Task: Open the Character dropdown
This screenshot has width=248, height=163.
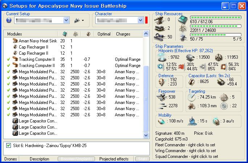Action: coord(140,20)
